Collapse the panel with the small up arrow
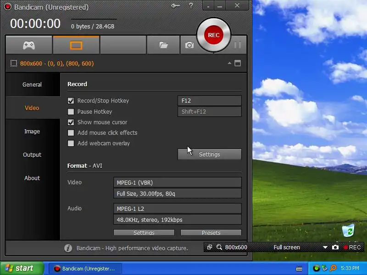Image resolution: width=367 pixels, height=275 pixels. pos(229,63)
